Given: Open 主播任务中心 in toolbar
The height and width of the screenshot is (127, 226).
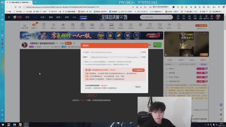Looking at the screenshot, I should pyautogui.click(x=150, y=26).
